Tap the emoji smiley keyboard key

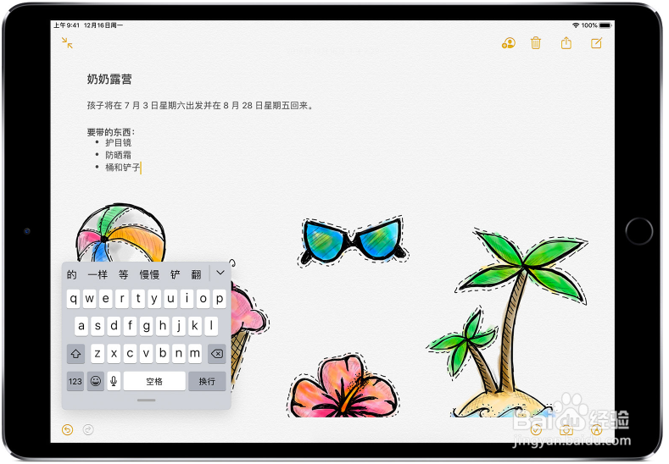coord(96,381)
